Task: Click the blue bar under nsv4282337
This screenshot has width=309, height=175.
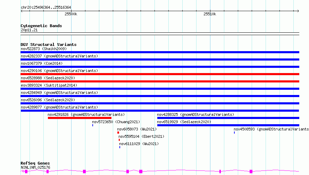Action: [160, 59]
